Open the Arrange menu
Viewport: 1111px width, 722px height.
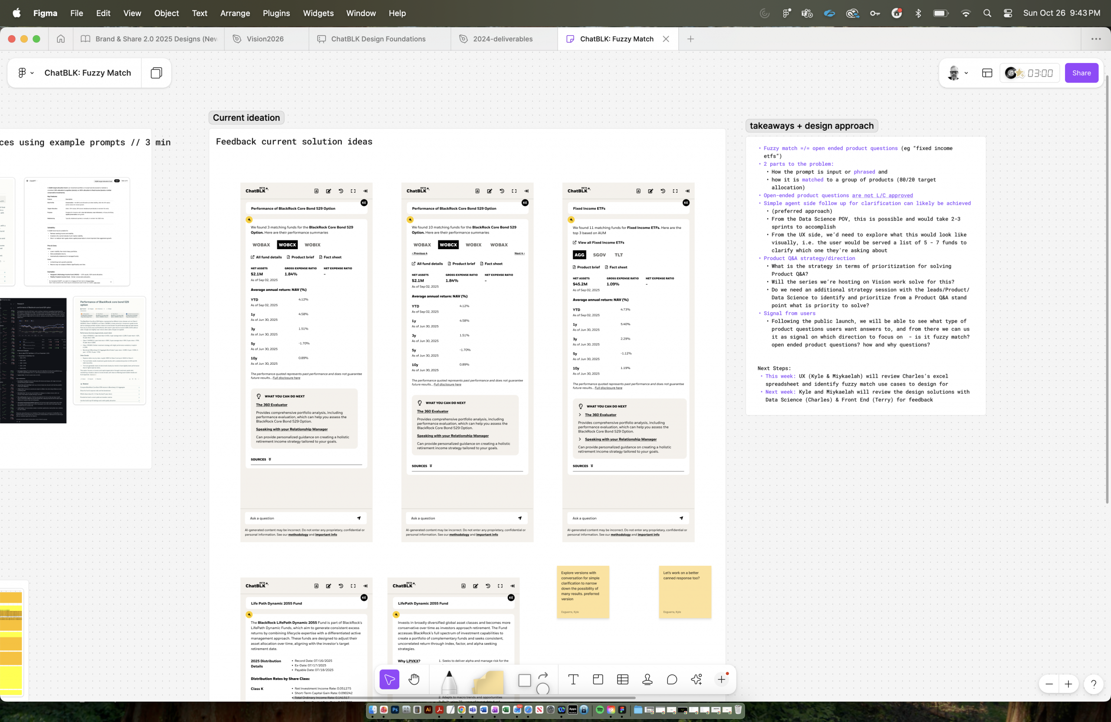pyautogui.click(x=235, y=13)
